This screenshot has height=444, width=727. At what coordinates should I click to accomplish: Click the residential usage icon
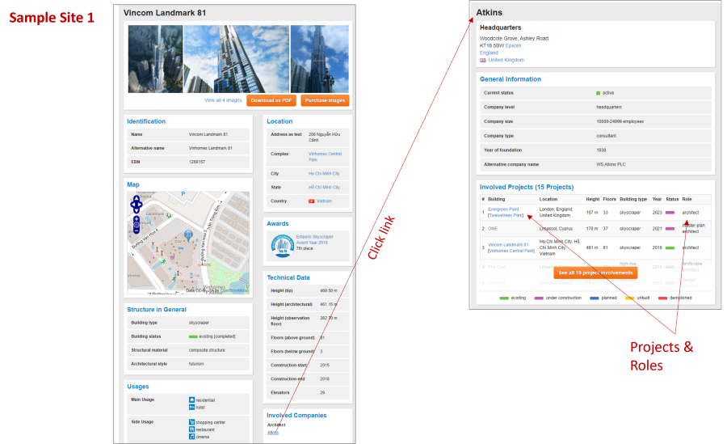(192, 400)
